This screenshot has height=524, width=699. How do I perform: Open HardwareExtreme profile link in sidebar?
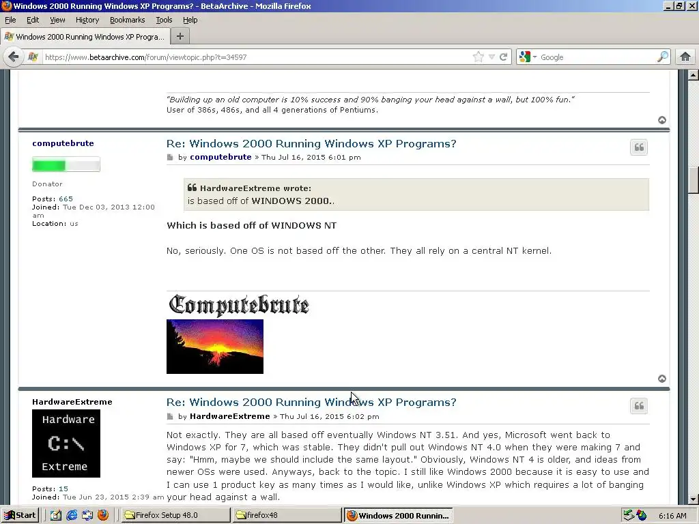pos(72,402)
